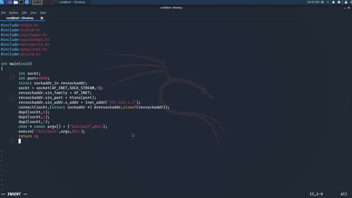Viewport: 352px width, 198px height.
Task: Click the 'int sockt;' declaration
Action: click(x=30, y=73)
